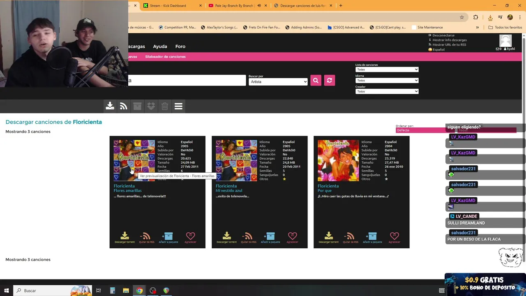Click the song search text field

tap(187, 81)
